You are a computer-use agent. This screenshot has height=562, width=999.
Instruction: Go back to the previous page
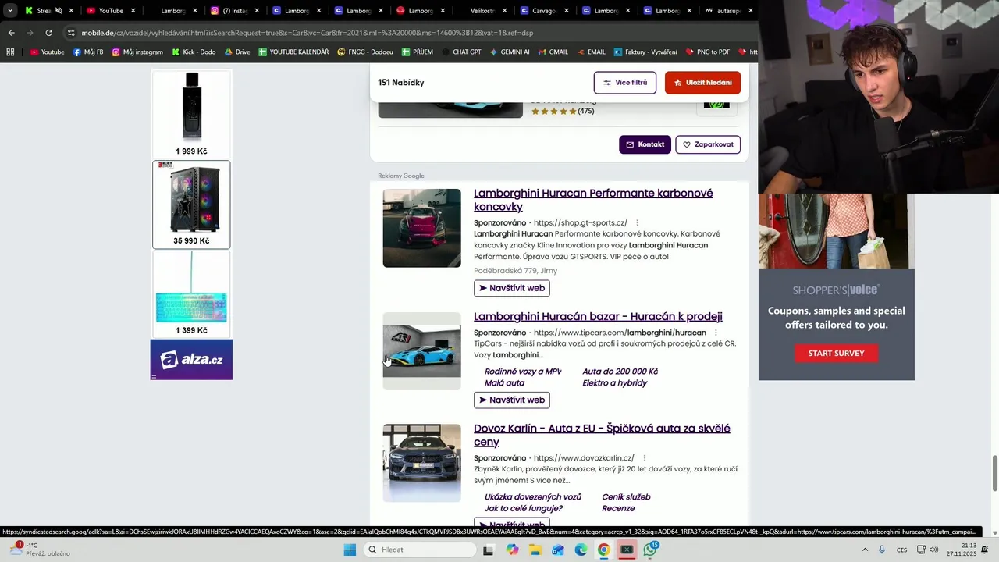pyautogui.click(x=11, y=33)
